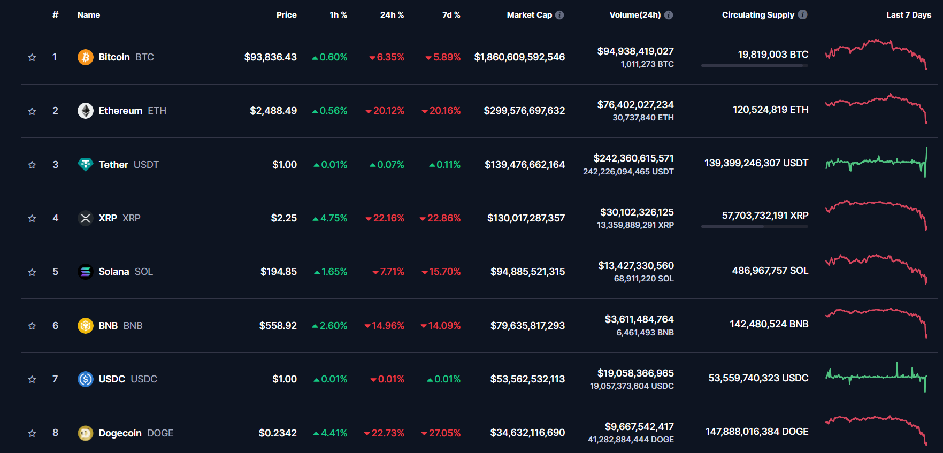Open the BNB coin page link
Viewport: 943px width, 453px height.
pyautogui.click(x=108, y=326)
